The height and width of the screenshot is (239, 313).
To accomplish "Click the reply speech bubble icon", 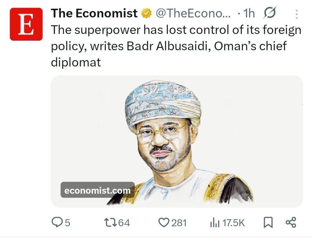I will point(56,222).
